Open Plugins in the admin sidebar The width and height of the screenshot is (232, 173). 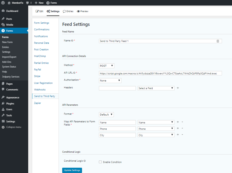pos(10,103)
